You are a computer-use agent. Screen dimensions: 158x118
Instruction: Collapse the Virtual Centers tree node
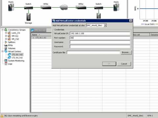[2, 51]
